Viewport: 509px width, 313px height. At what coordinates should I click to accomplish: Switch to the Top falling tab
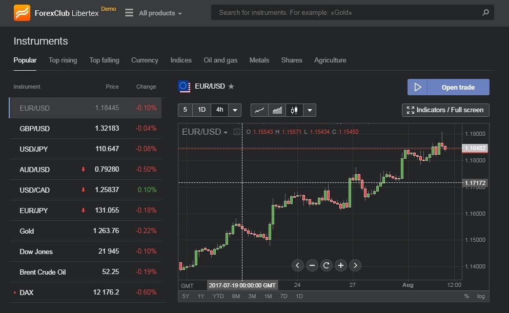tap(104, 60)
